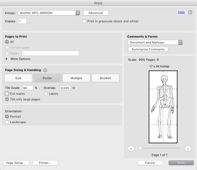
Task: Click the Copies stepper arrows
Action: tap(29, 21)
